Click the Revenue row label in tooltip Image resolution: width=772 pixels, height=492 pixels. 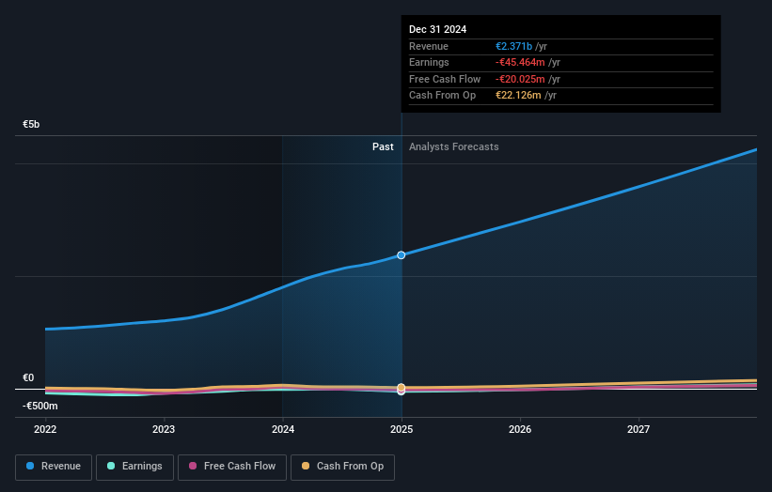[429, 46]
